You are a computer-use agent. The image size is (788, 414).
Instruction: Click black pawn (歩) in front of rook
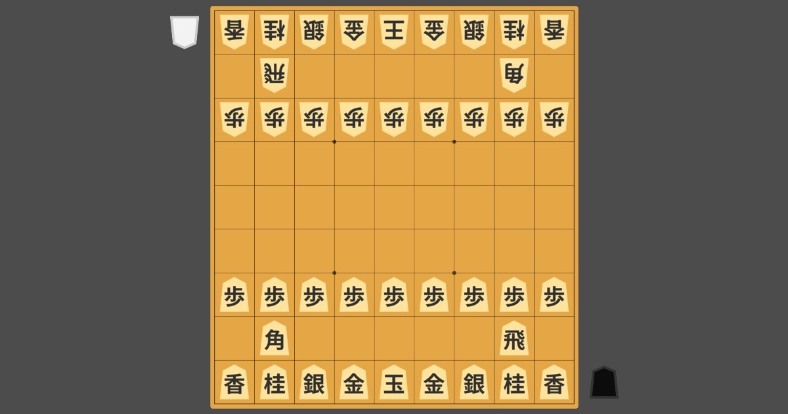click(514, 295)
